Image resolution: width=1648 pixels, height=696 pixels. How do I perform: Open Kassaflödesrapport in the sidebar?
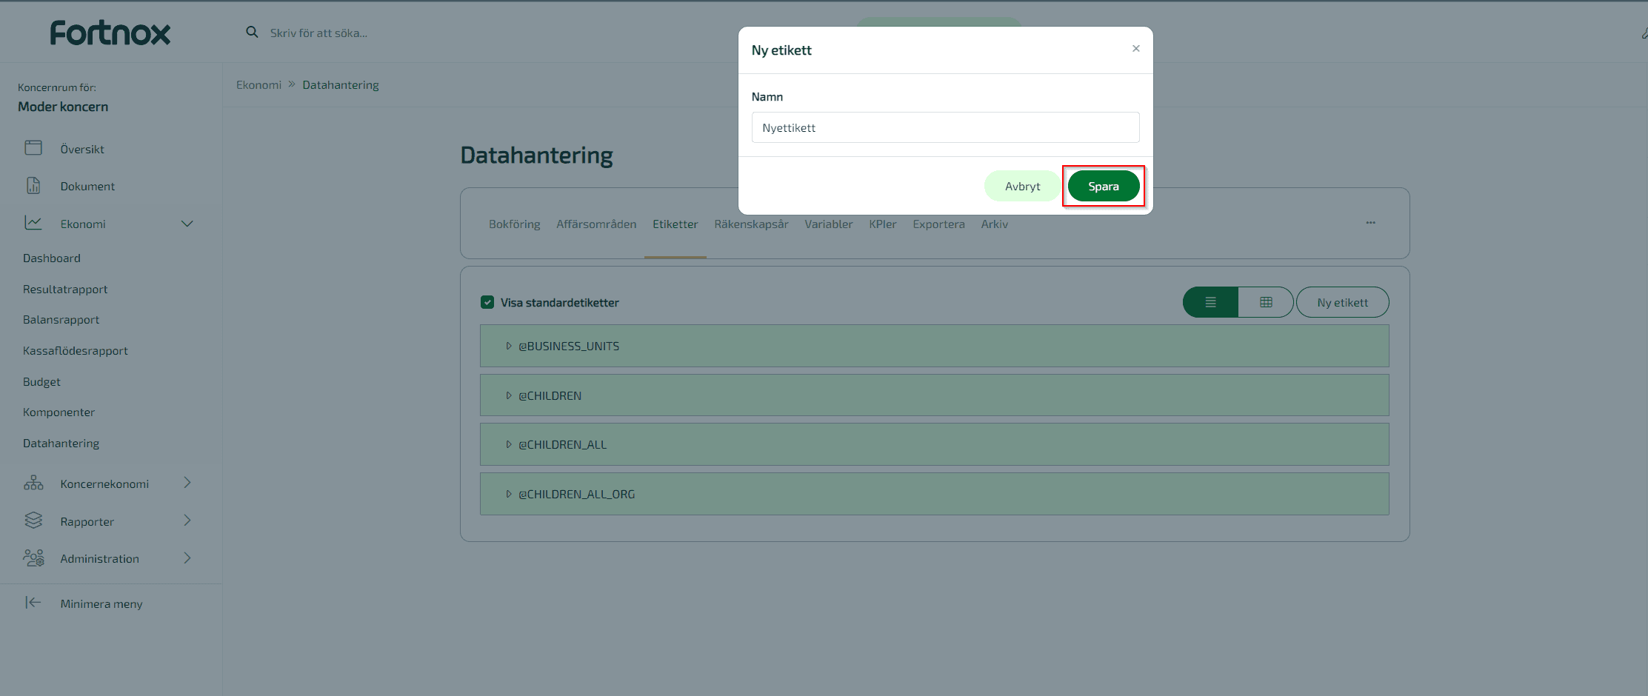(x=76, y=350)
